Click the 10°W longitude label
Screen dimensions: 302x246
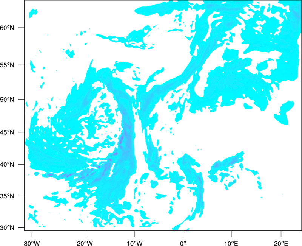point(135,243)
